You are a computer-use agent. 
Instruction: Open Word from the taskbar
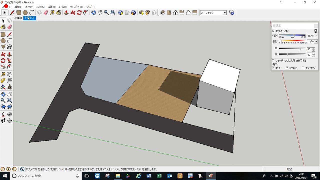tap(149, 176)
